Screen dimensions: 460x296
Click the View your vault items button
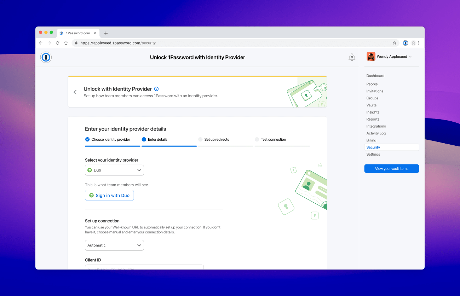pos(391,168)
